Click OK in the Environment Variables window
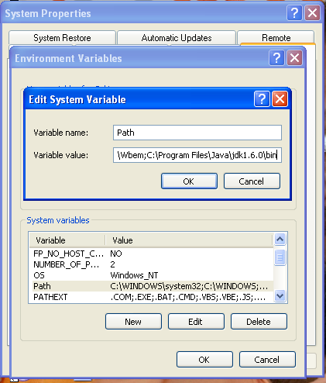The image size is (326, 383). [x=204, y=360]
